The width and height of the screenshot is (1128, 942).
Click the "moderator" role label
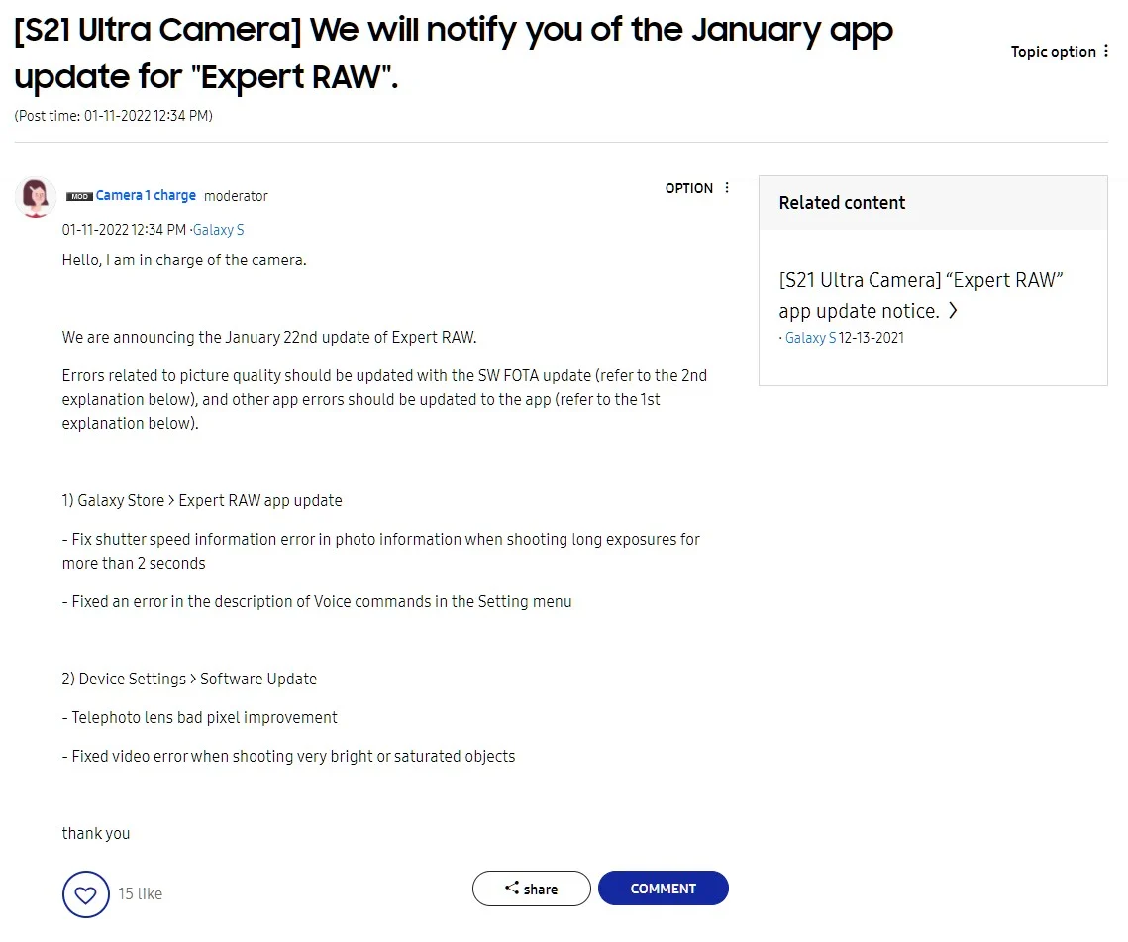click(x=236, y=196)
